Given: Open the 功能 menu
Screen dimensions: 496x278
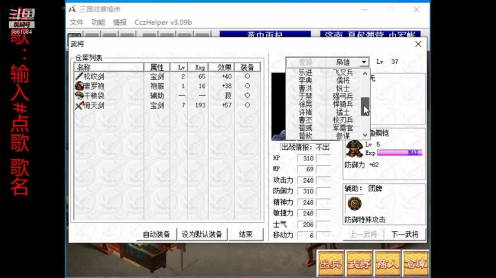Looking at the screenshot, I should (x=98, y=23).
